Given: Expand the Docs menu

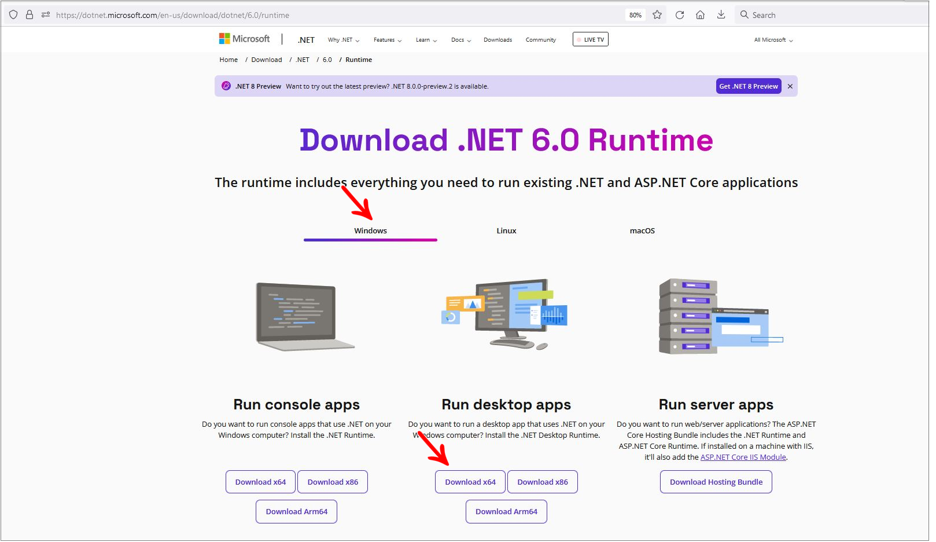Looking at the screenshot, I should 461,40.
